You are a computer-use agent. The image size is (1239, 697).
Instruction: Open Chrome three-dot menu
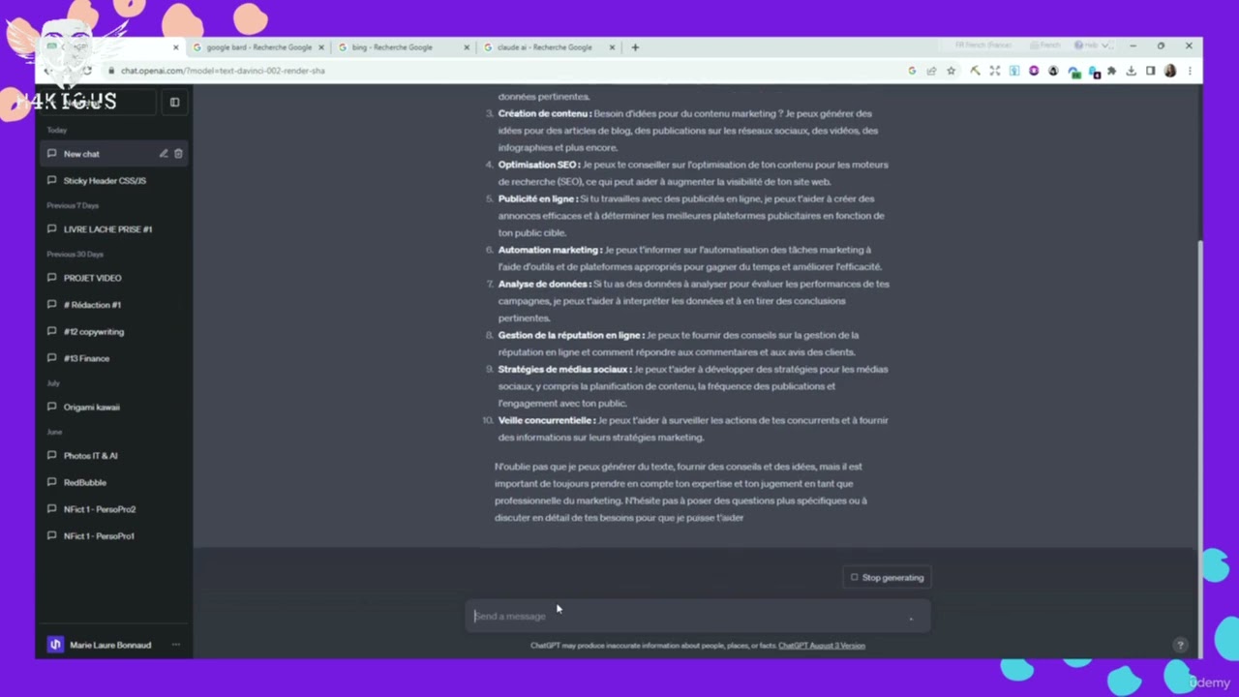point(1190,71)
